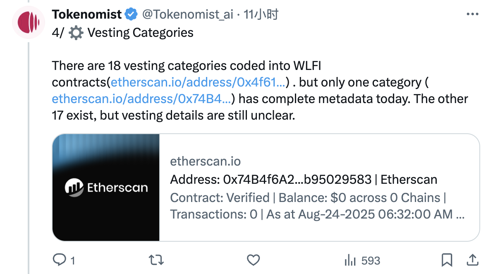The height and width of the screenshot is (274, 493).
Task: Open the Tokenomist profile avatar
Action: coord(28,23)
